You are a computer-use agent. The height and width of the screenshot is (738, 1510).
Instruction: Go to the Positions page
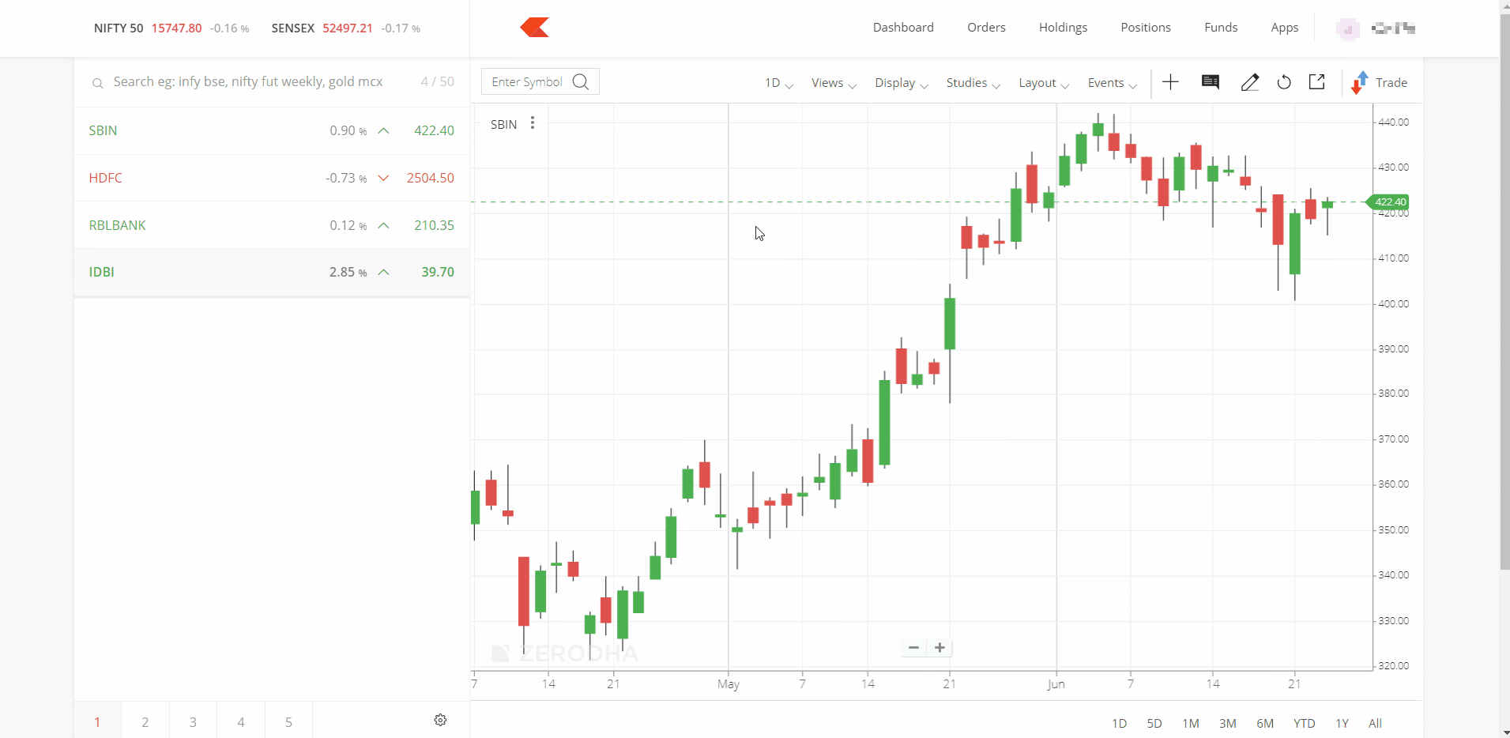click(x=1145, y=28)
